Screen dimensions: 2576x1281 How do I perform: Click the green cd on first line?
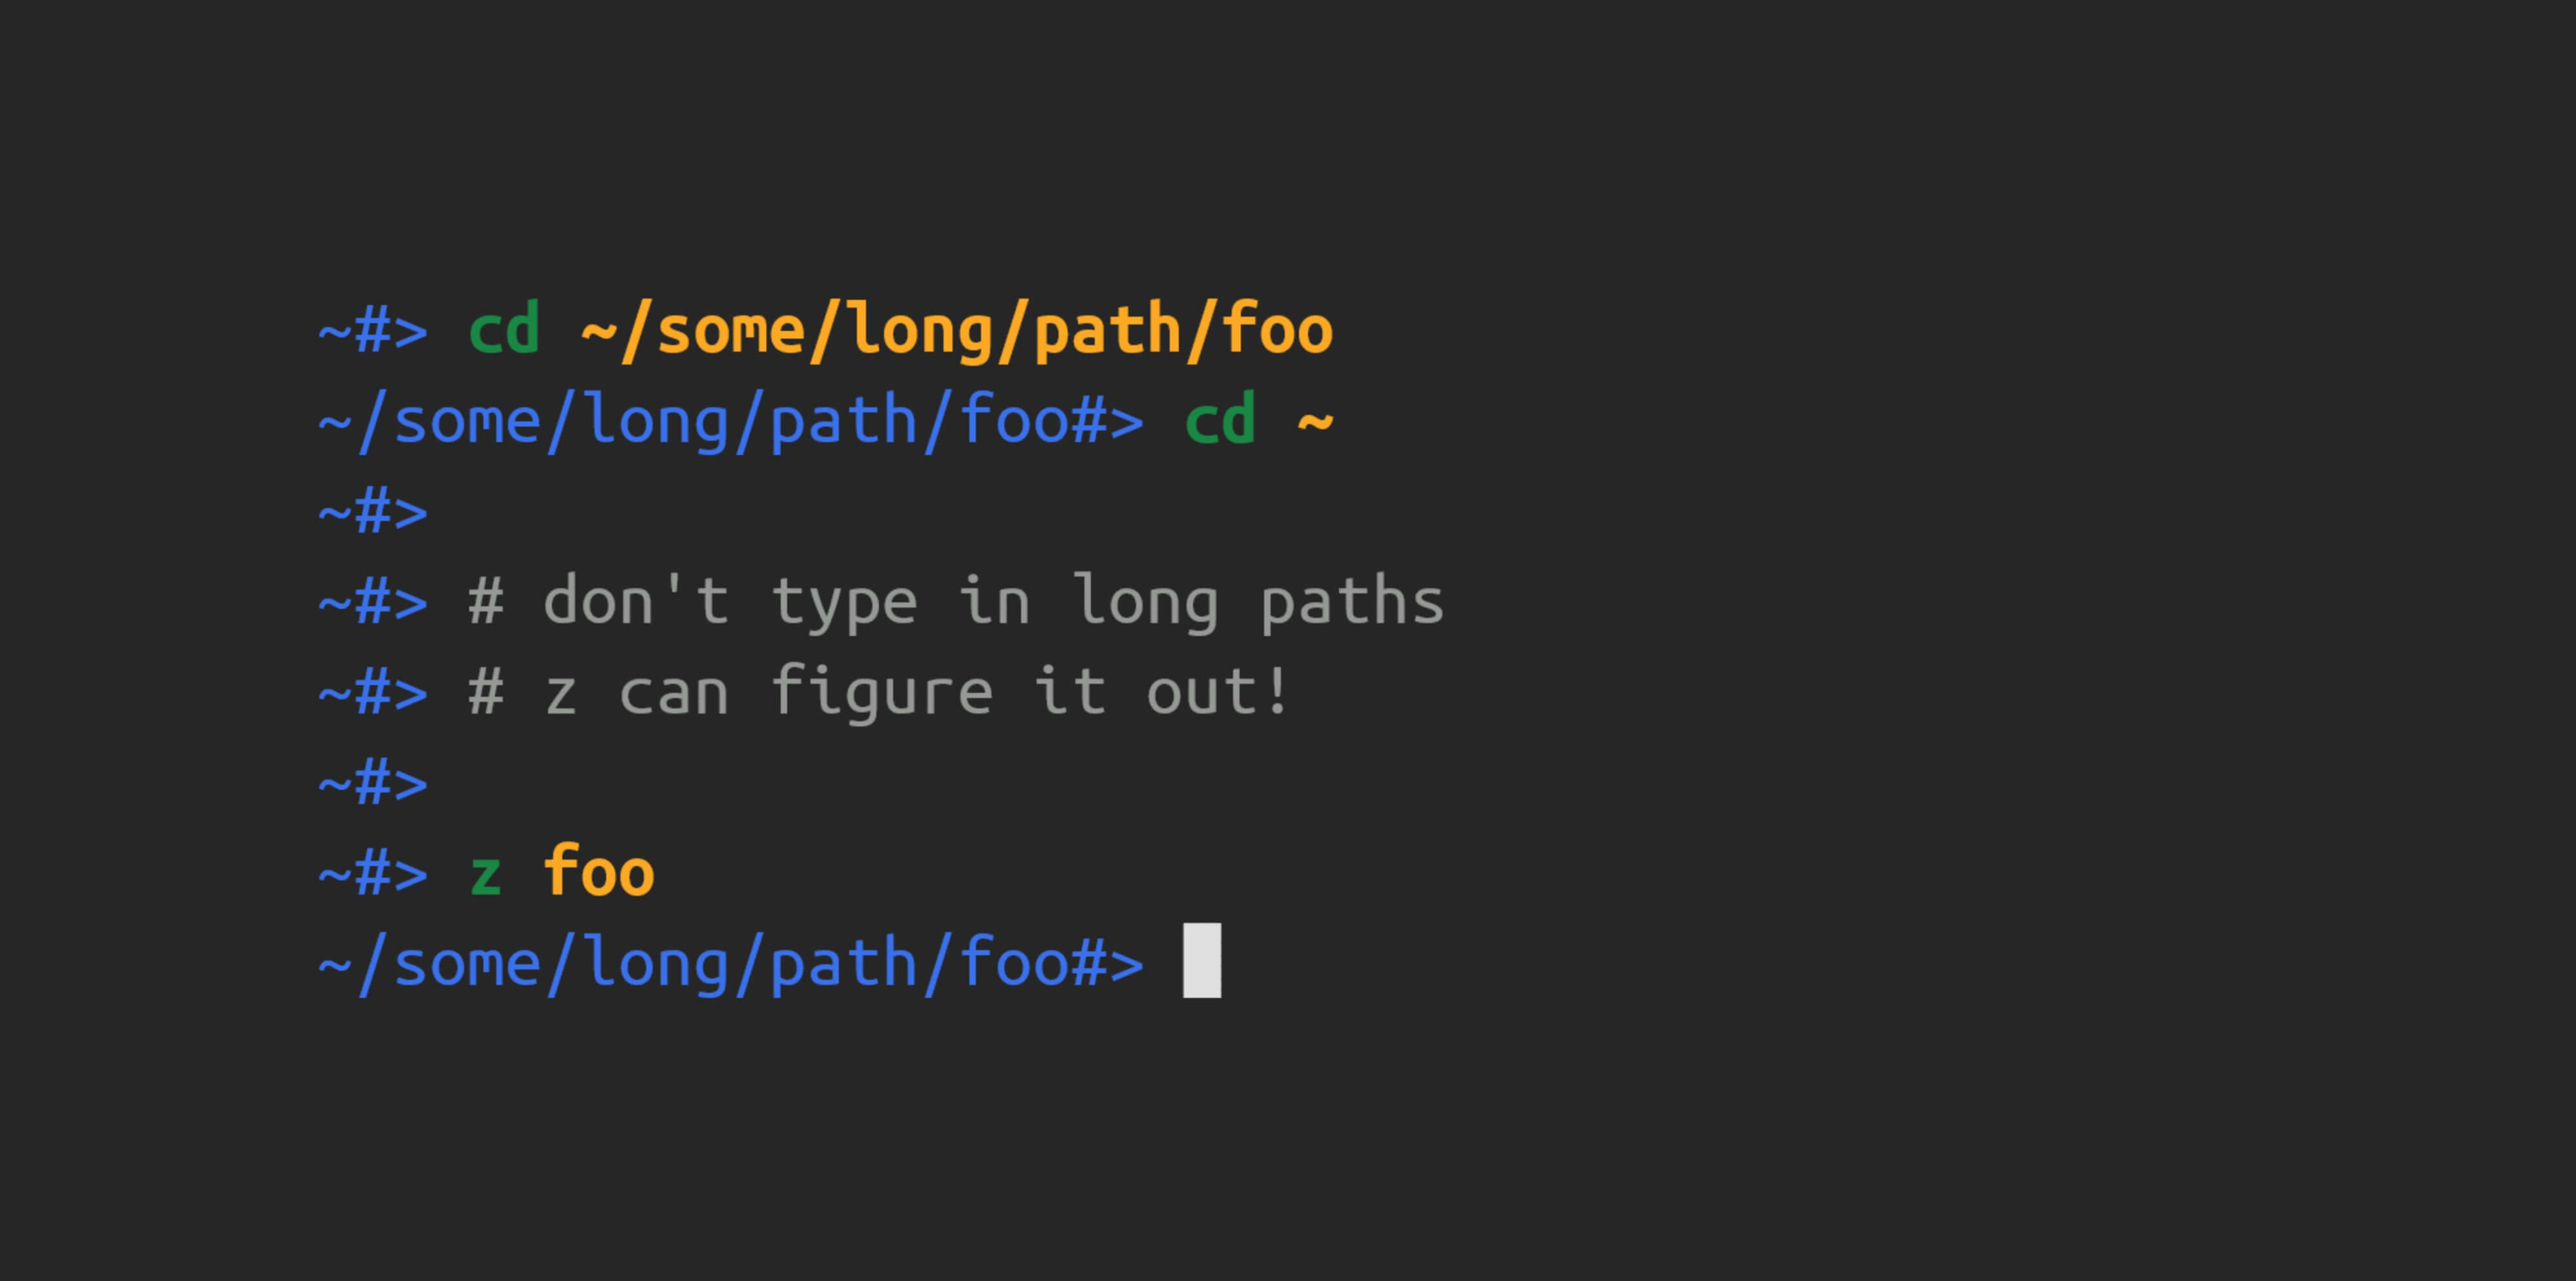[x=504, y=329]
